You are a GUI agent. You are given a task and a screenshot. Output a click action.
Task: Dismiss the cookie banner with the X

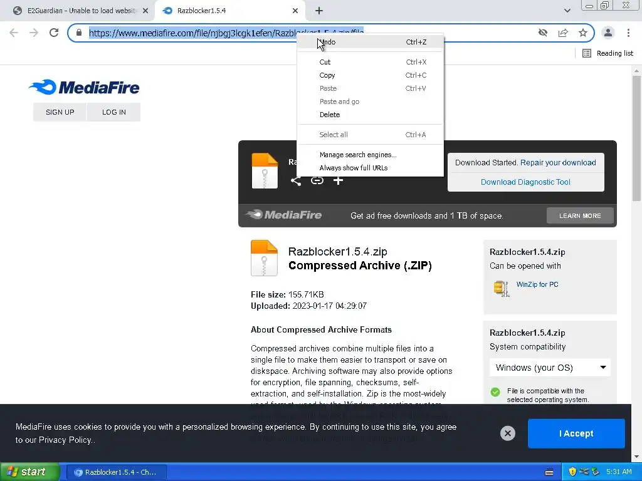(x=507, y=433)
